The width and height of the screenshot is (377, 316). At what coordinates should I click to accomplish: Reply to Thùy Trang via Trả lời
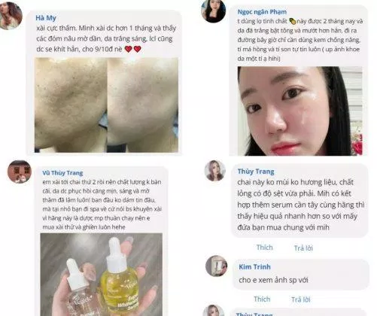303,248
